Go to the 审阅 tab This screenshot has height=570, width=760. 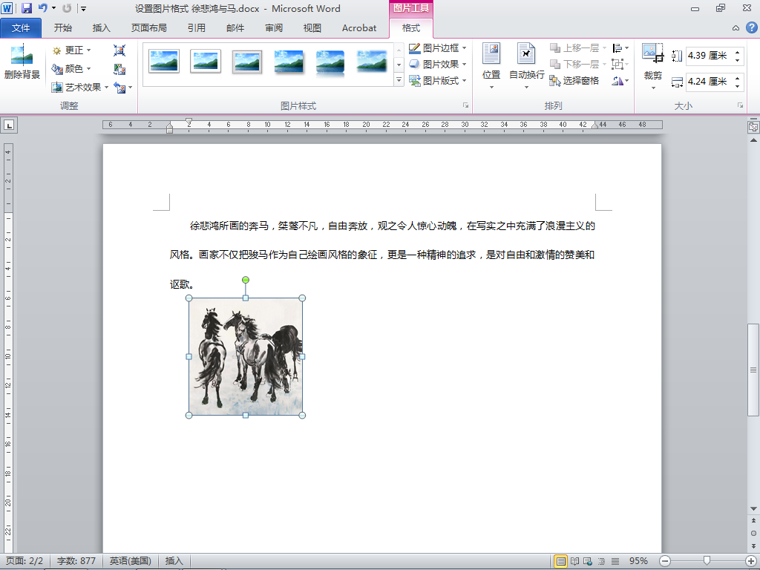[274, 28]
